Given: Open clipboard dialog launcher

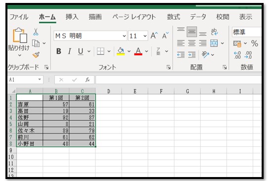Looking at the screenshot, I should tap(46, 67).
